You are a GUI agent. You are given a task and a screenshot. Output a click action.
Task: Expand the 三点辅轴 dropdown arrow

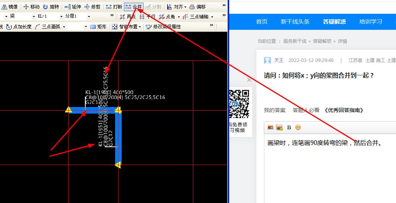tap(212, 17)
